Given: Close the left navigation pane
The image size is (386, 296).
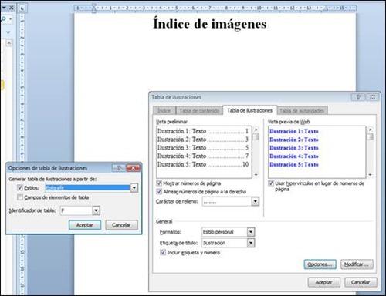Looking at the screenshot, I should coord(12,8).
